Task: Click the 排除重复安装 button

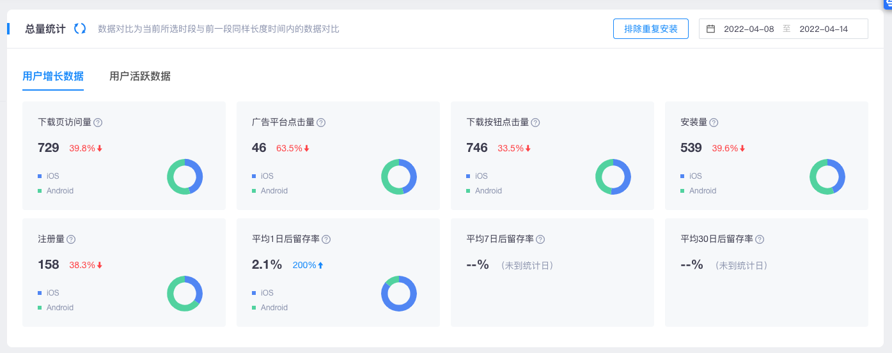Action: (650, 29)
